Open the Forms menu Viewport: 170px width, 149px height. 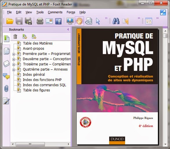pos(71,12)
